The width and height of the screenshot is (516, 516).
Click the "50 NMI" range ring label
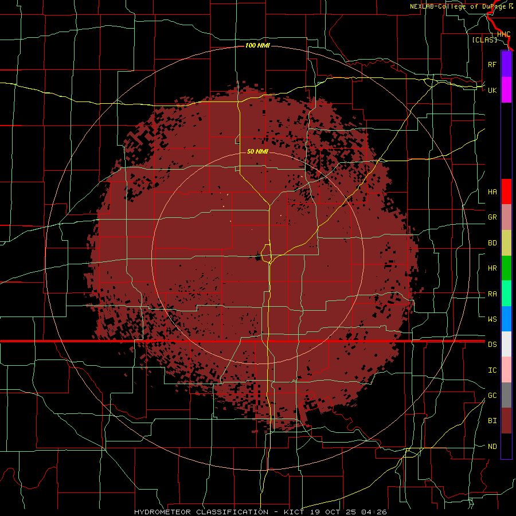(x=257, y=151)
